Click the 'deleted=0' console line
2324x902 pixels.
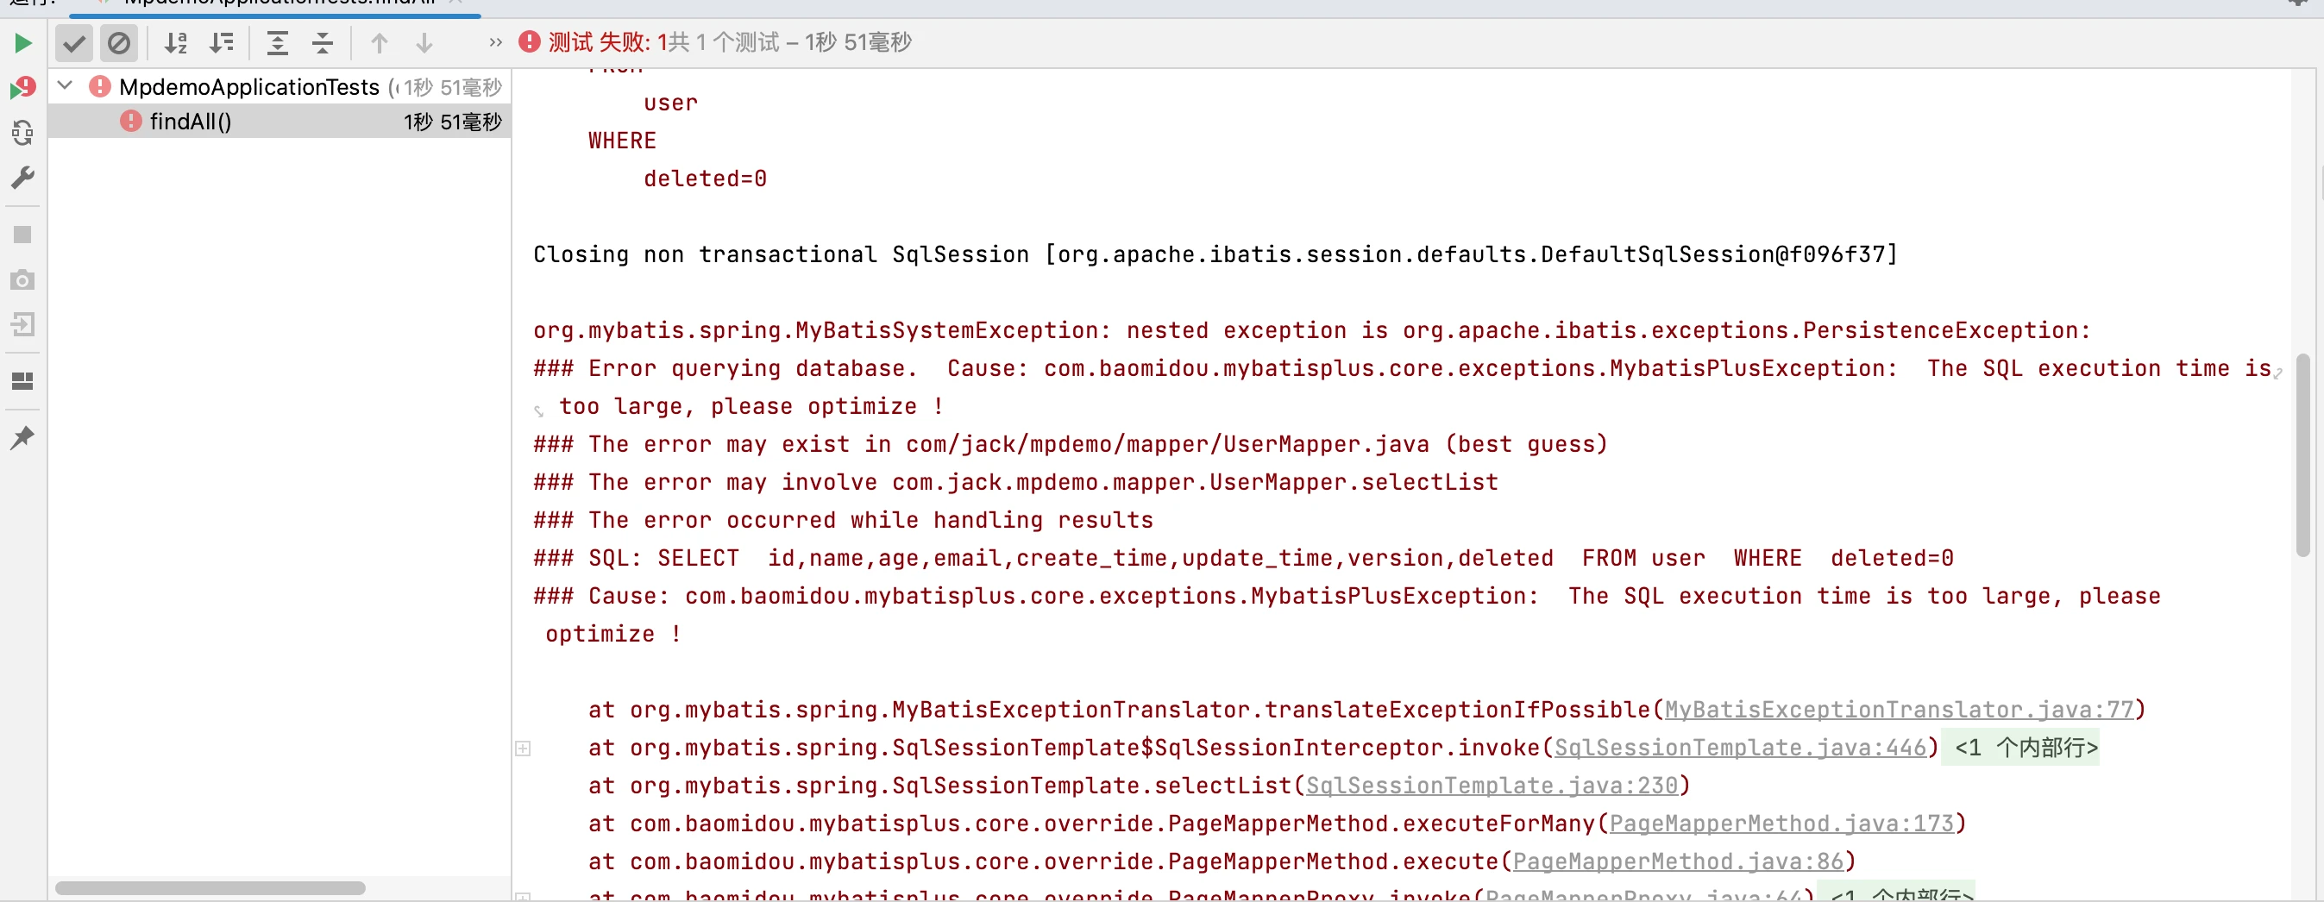tap(705, 179)
